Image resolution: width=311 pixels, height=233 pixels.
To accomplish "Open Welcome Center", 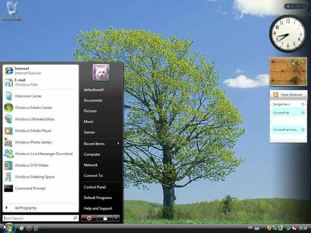I will click(40, 96).
